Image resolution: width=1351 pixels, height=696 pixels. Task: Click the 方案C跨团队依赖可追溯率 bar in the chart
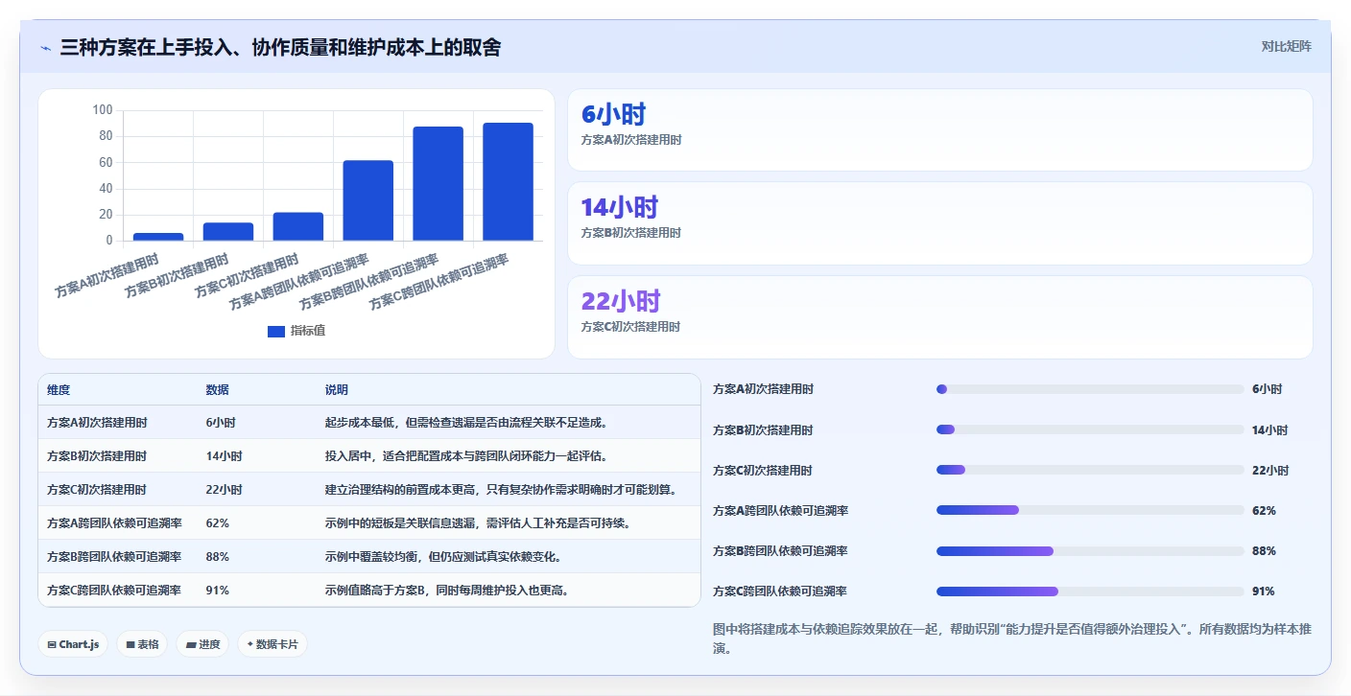point(509,181)
